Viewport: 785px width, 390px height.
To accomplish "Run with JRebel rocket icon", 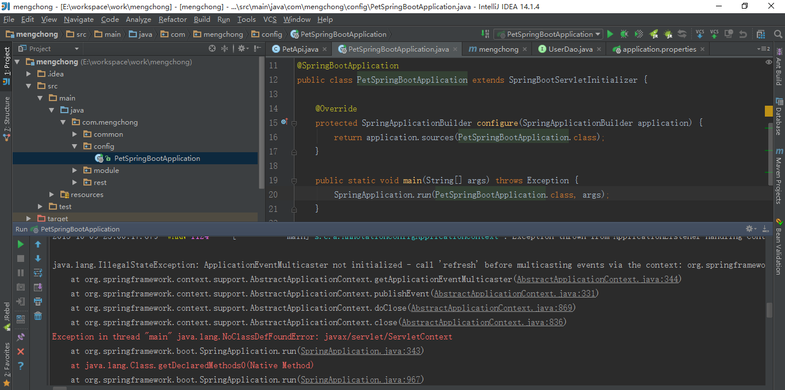I will 653,34.
